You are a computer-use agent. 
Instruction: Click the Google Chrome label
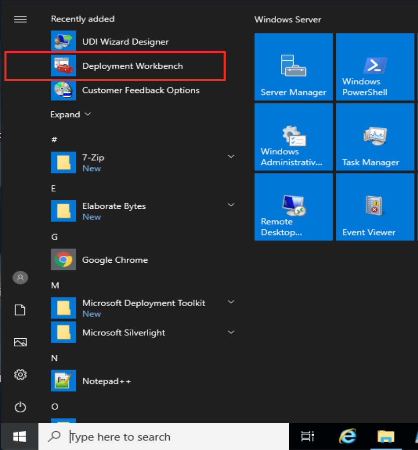(x=115, y=260)
